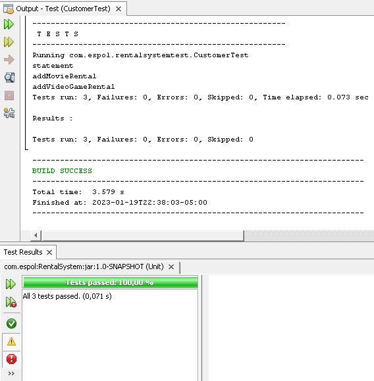Viewport: 374px width, 381px height.
Task: Open the Maven settings wrench icon
Action: click(x=9, y=113)
